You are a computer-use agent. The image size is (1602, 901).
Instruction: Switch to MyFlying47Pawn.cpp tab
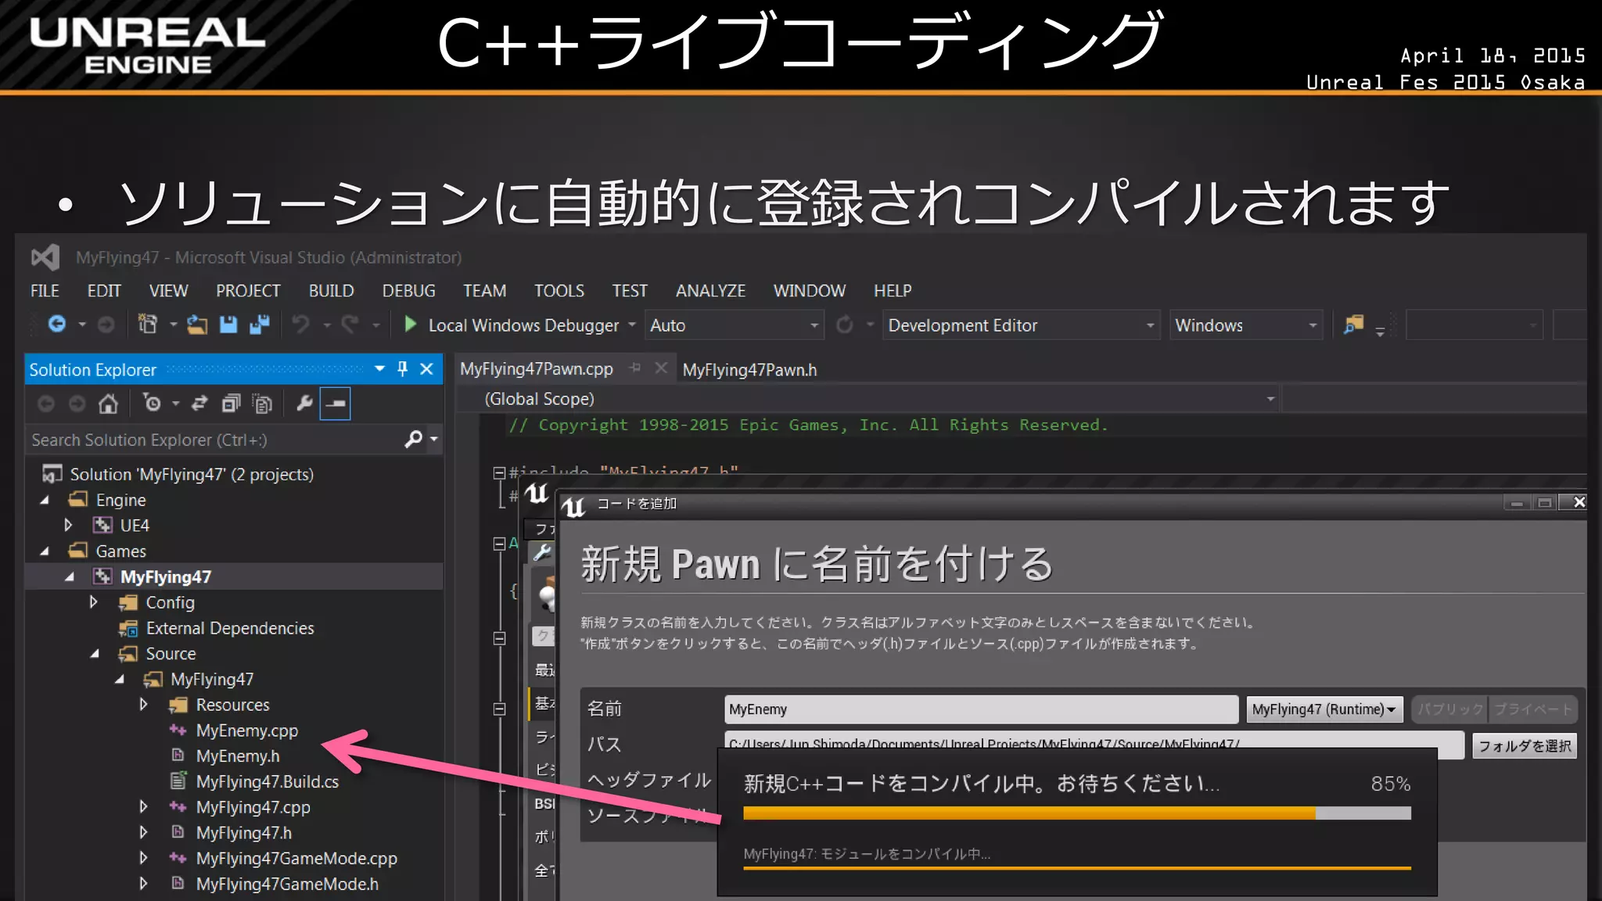pyautogui.click(x=537, y=369)
